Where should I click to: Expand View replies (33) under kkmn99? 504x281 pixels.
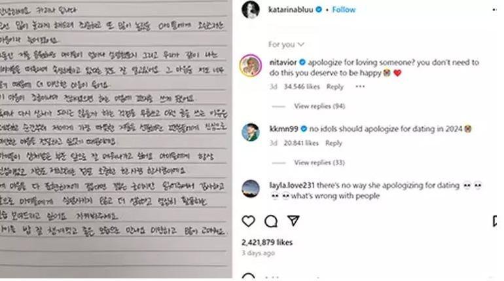point(319,162)
